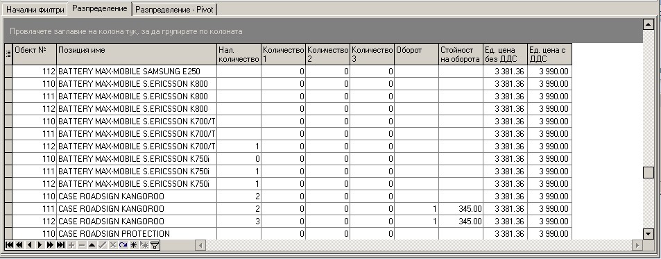This screenshot has width=661, height=259.
Task: Click Количество 2 column header
Action: [x=327, y=54]
